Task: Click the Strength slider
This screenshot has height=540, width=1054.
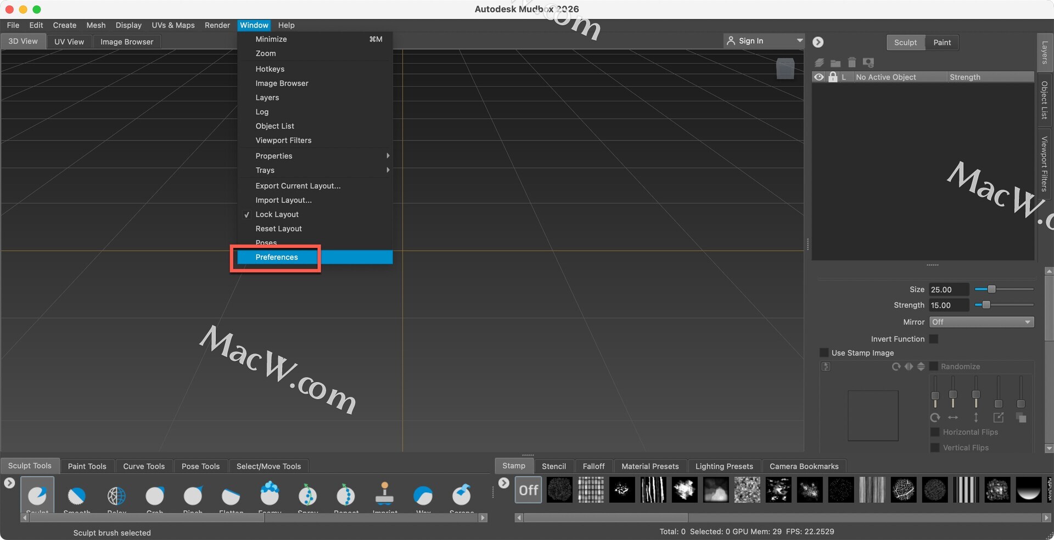Action: tap(1004, 305)
